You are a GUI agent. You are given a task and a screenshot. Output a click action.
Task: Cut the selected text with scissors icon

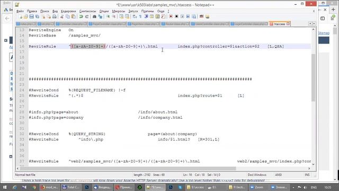[x=62, y=16]
